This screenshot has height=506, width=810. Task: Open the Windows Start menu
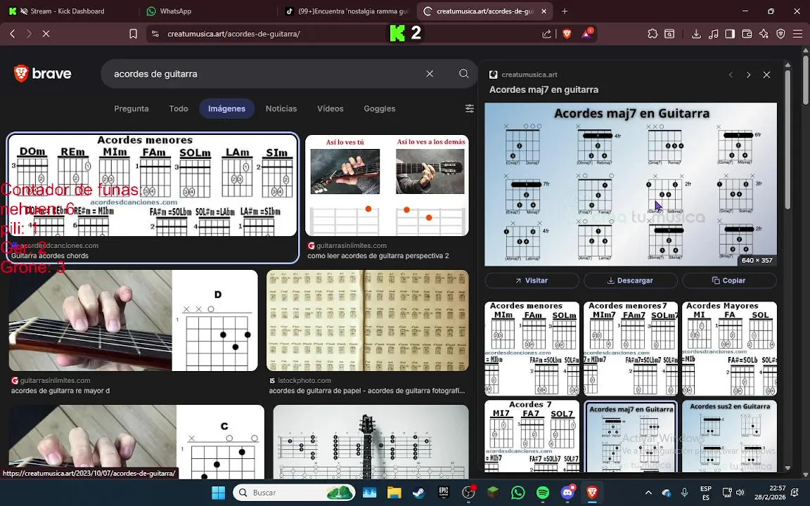tap(219, 493)
